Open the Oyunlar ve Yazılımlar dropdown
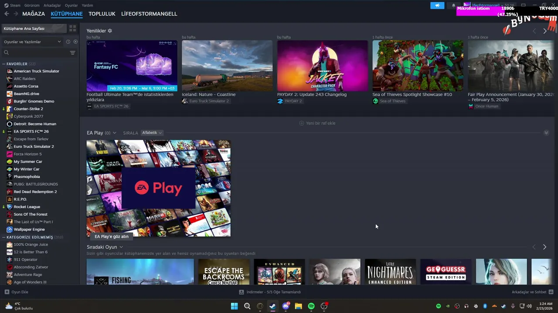 32,42
